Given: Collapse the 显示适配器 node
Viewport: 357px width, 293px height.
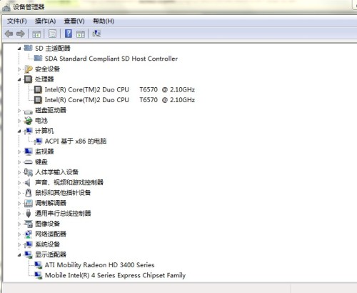Looking at the screenshot, I should tap(19, 255).
